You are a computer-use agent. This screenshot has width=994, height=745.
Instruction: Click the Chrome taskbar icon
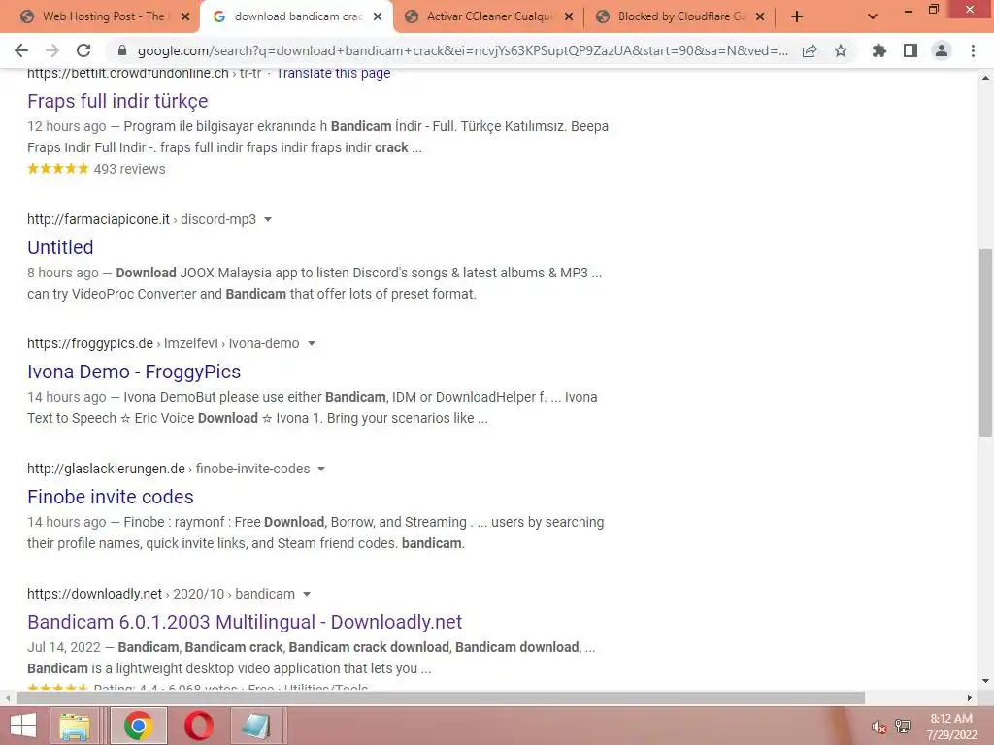pyautogui.click(x=139, y=726)
